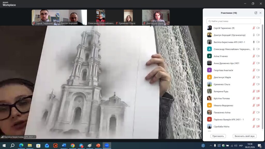Click the Найти участника search field
Image resolution: width=265 pixels, height=149 pixels.
coord(233,21)
